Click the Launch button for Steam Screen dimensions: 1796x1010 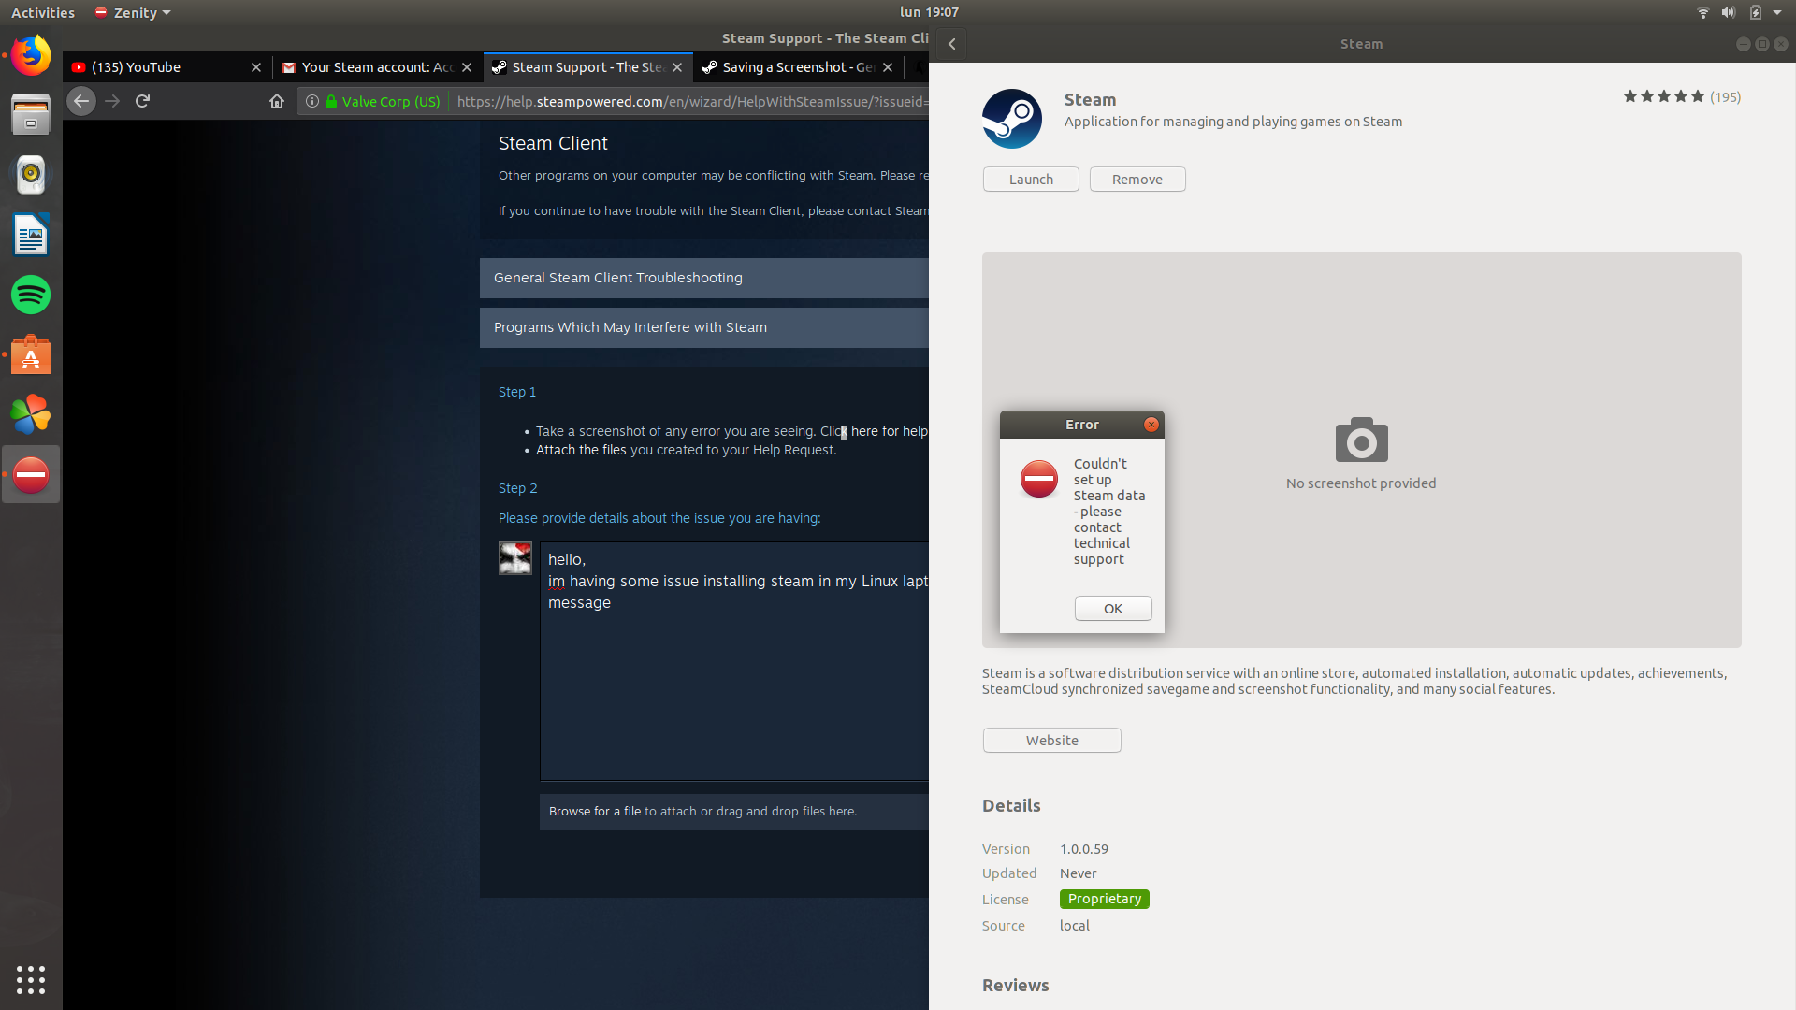point(1030,179)
